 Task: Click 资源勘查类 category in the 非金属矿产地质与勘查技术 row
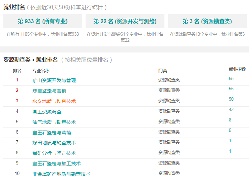pos(169,173)
